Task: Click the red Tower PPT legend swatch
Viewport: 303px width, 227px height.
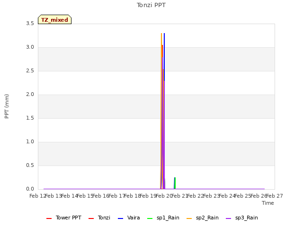Action: [x=49, y=218]
